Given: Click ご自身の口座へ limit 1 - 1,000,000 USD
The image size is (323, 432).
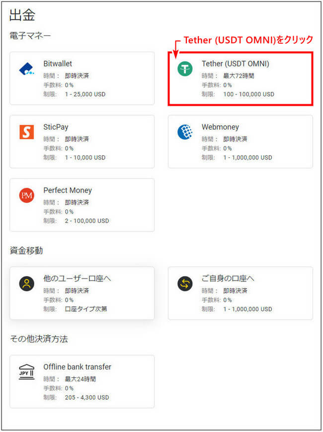Looking at the screenshot, I should pyautogui.click(x=247, y=309).
